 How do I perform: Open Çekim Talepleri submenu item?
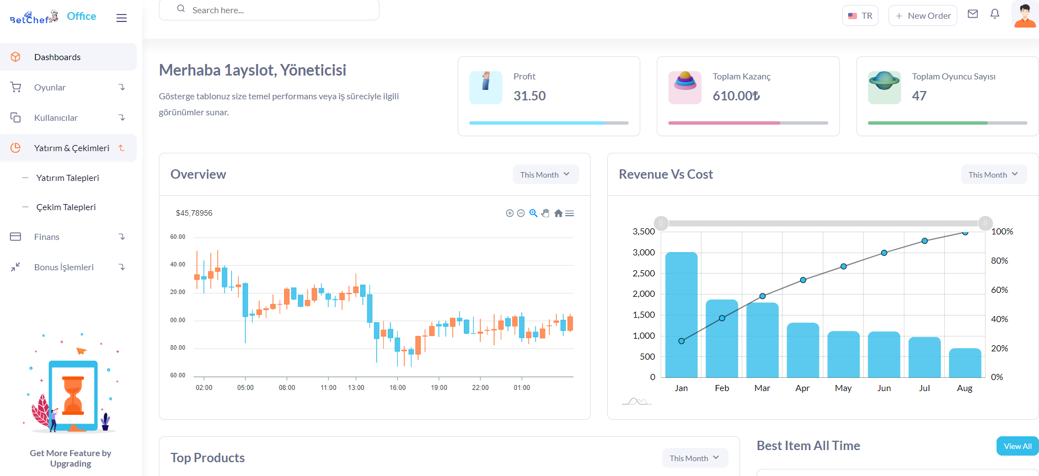pyautogui.click(x=66, y=207)
